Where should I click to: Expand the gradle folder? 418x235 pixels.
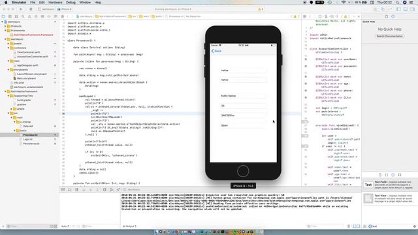click(11, 109)
